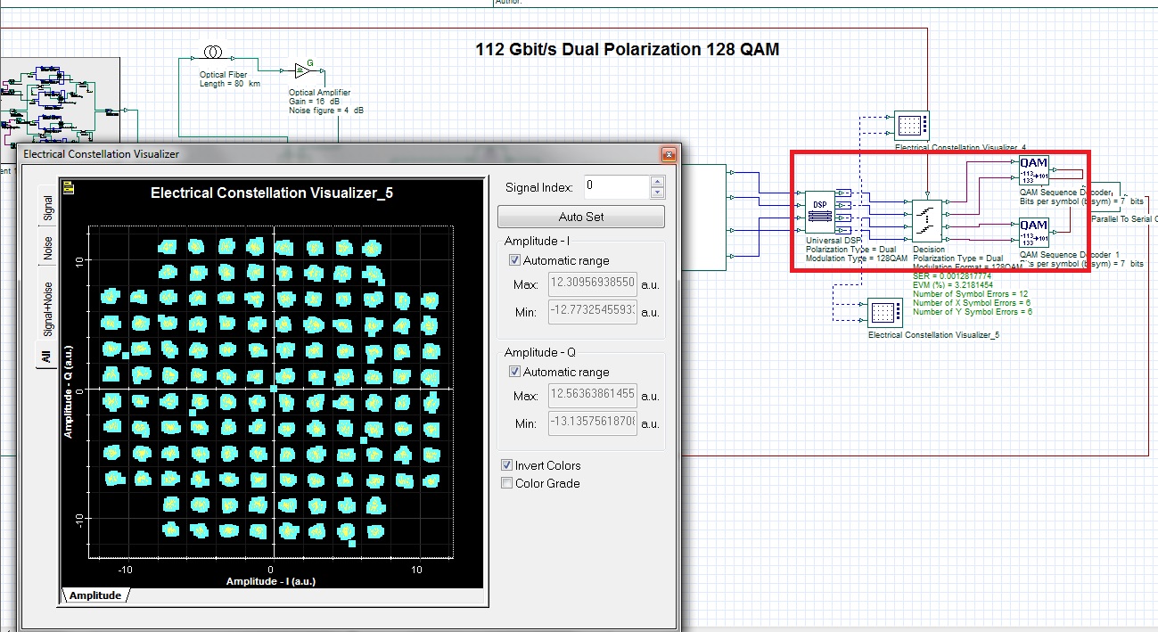Select the Optical Amplifier component
Image resolution: width=1158 pixels, height=632 pixels.
pyautogui.click(x=301, y=70)
